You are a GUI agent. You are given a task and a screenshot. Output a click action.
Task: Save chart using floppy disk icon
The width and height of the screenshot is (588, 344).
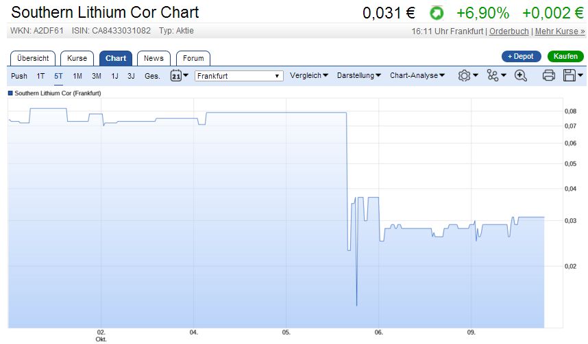[x=569, y=76]
